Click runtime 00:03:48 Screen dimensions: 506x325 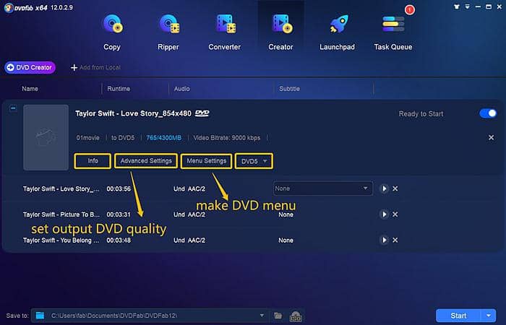click(119, 240)
